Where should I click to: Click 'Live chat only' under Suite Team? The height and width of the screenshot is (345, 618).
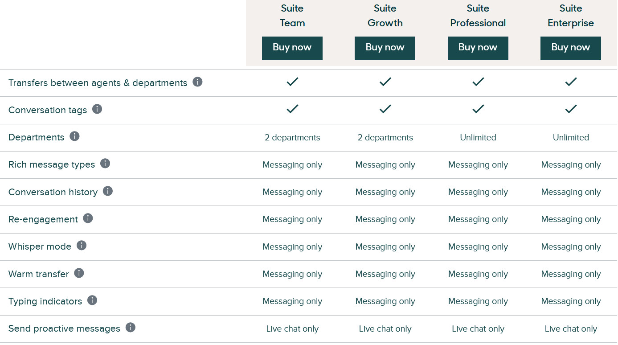click(x=292, y=329)
